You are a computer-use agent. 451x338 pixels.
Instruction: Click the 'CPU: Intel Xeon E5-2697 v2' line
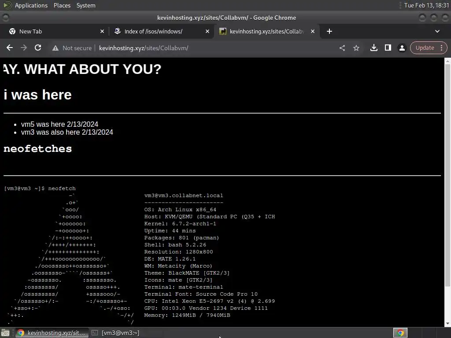pos(209,301)
